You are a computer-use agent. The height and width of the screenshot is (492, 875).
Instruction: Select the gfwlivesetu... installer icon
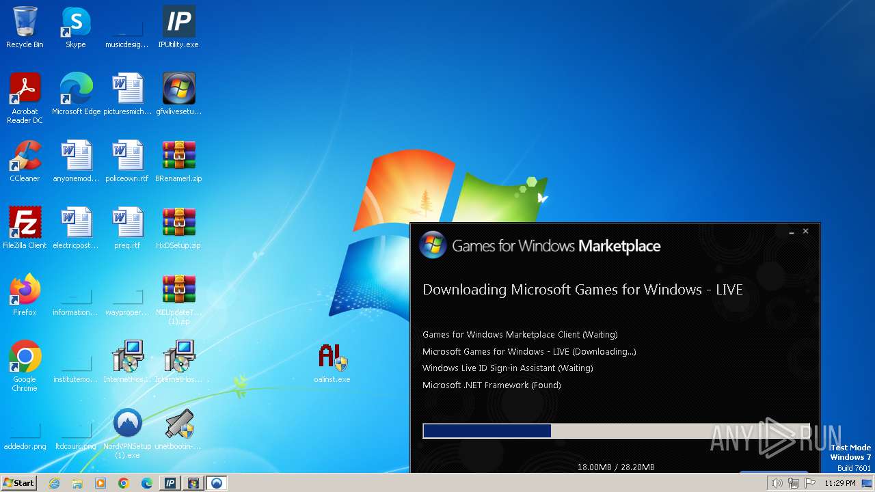pyautogui.click(x=178, y=94)
